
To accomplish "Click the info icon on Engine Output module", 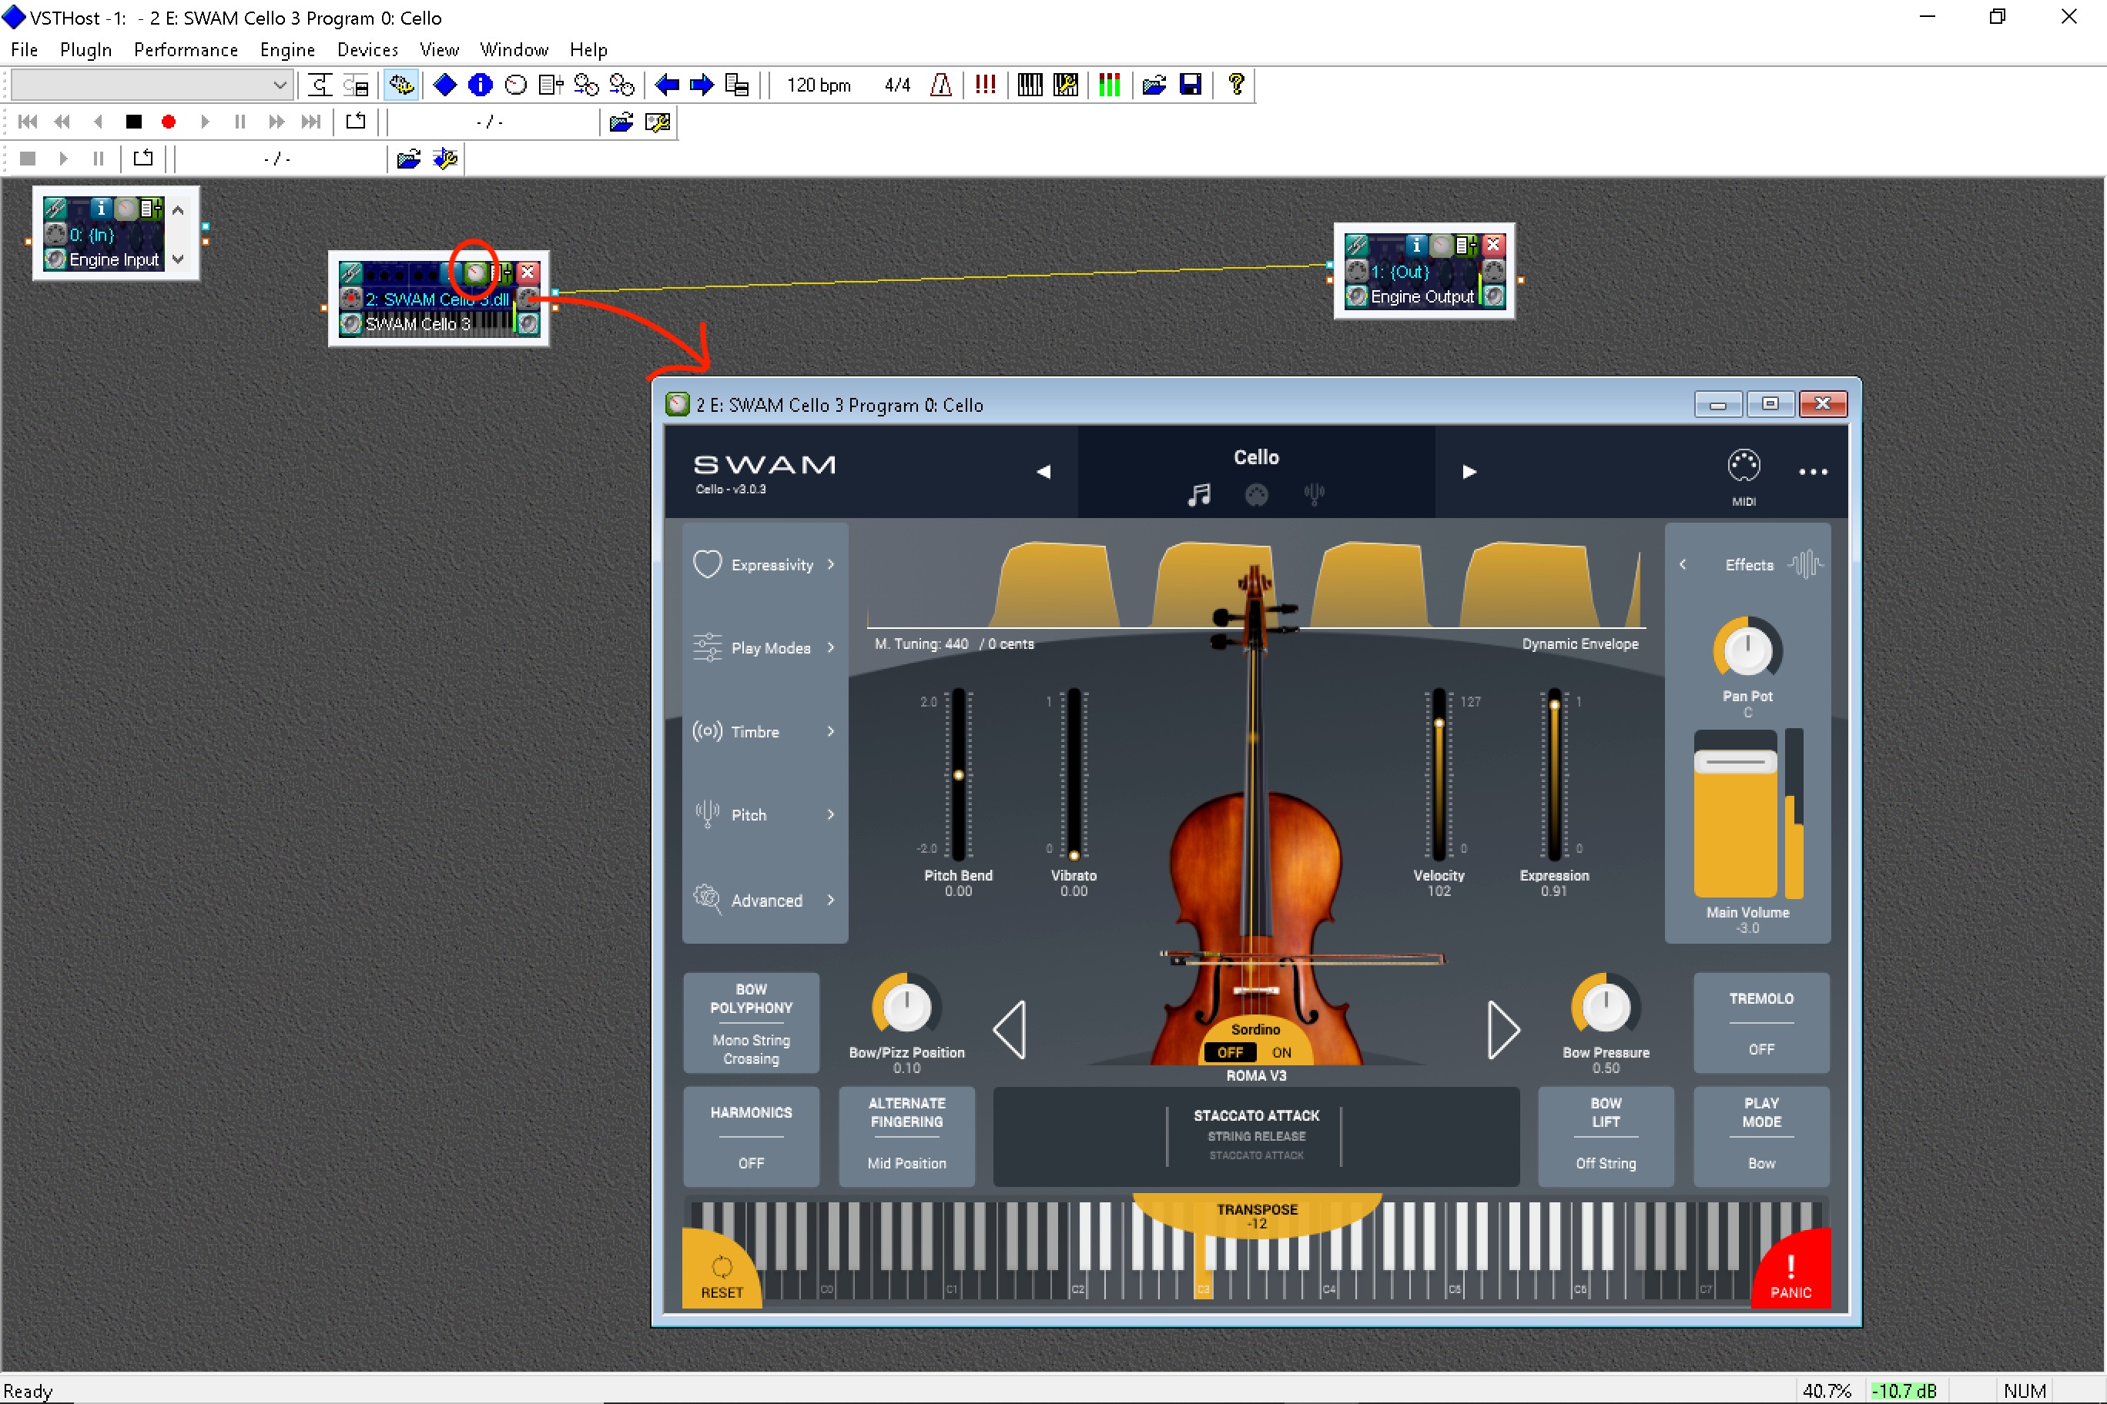I will pyautogui.click(x=1416, y=245).
